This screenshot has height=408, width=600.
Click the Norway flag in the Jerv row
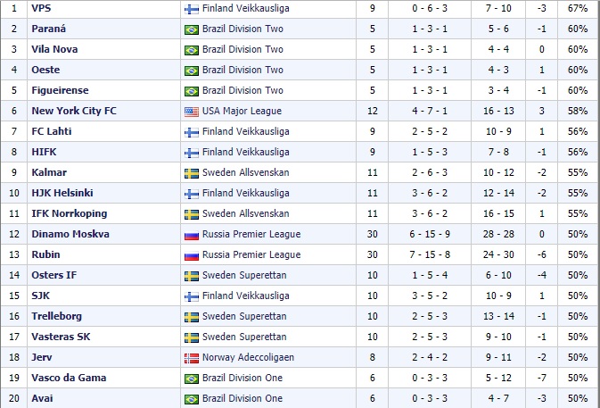192,358
